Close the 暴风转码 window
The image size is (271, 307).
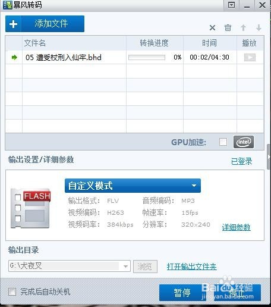tap(262, 5)
